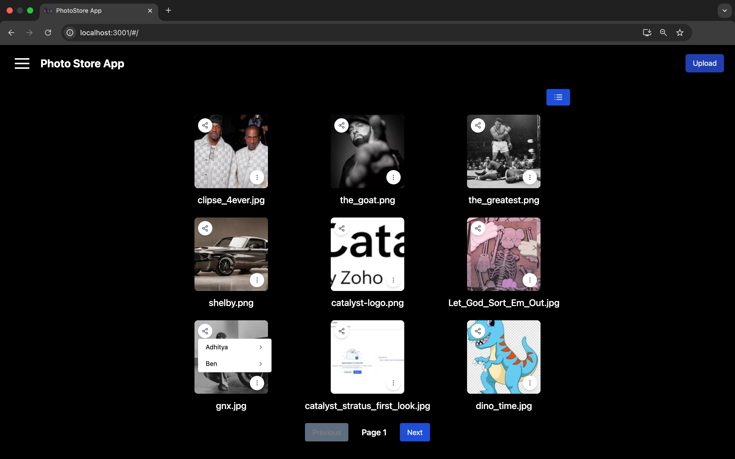Open three-dot options on shelby.png
The image size is (735, 459).
click(257, 280)
